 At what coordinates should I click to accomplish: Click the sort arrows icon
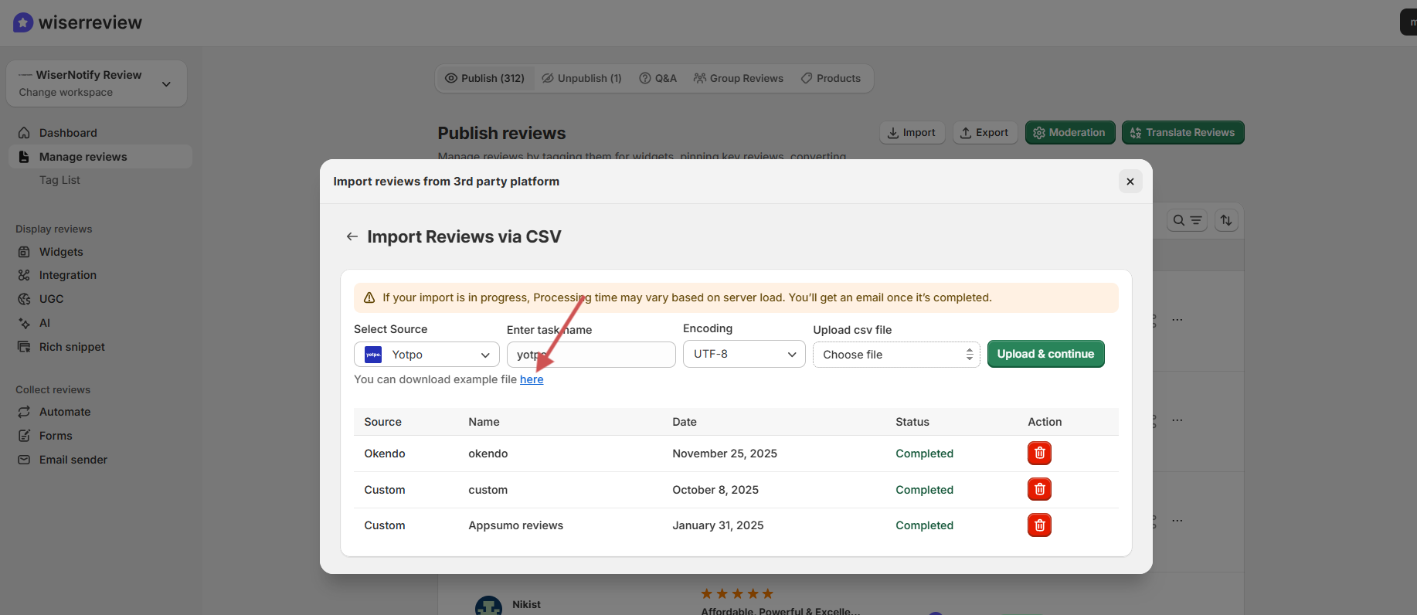click(x=1226, y=220)
